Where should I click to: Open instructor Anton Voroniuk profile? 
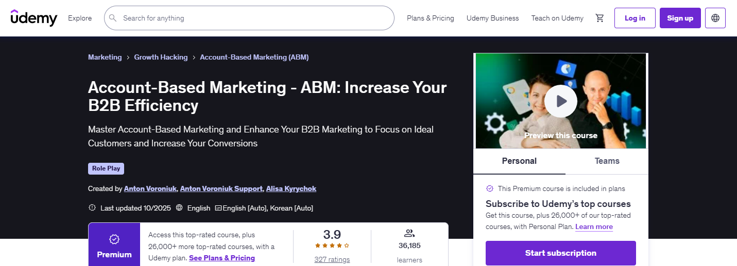150,188
